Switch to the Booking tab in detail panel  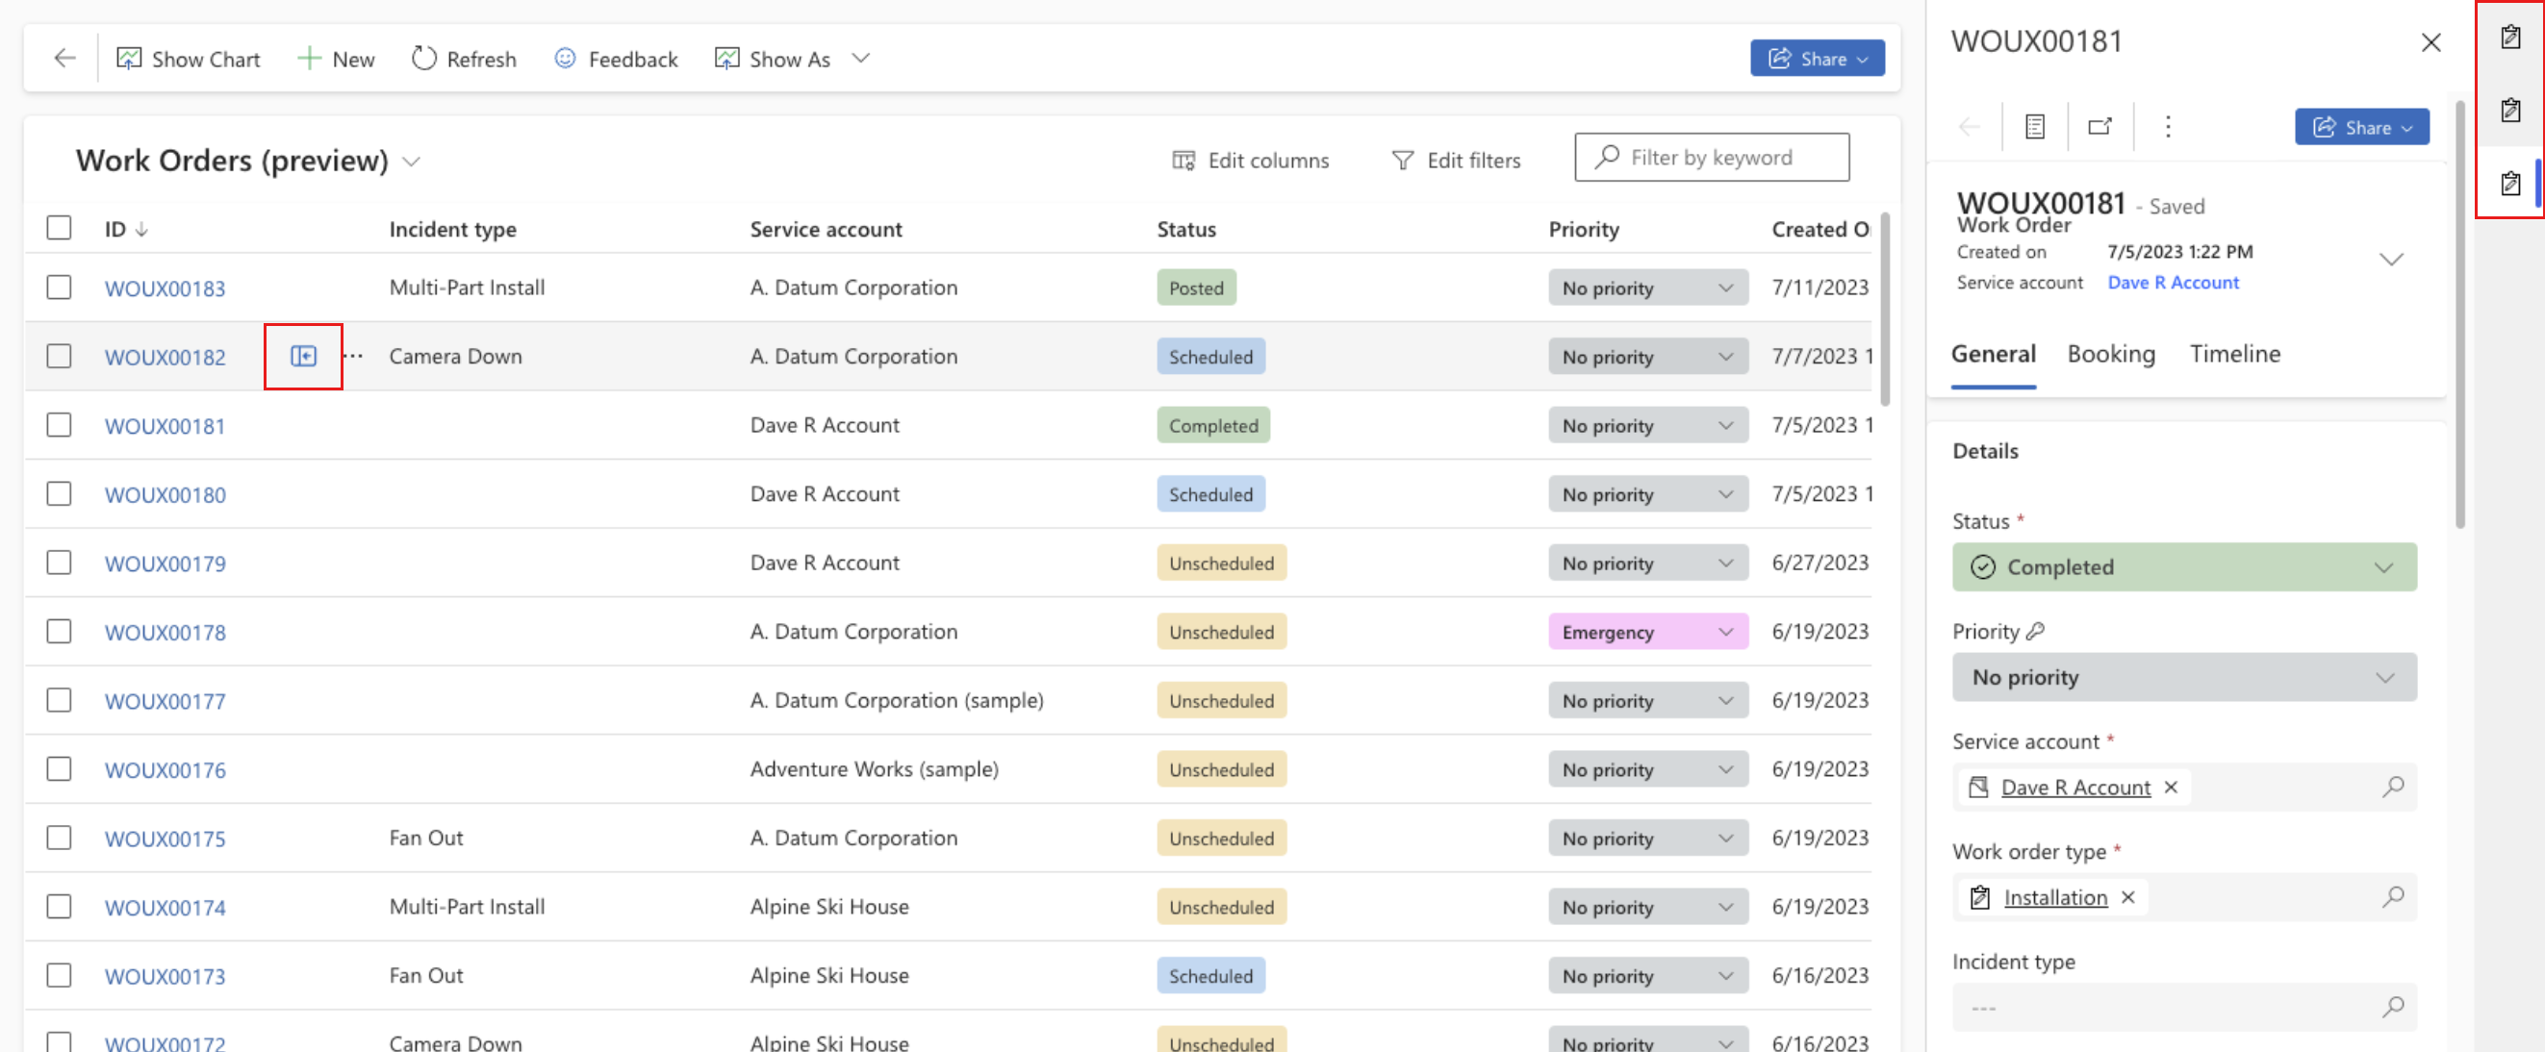click(x=2112, y=352)
